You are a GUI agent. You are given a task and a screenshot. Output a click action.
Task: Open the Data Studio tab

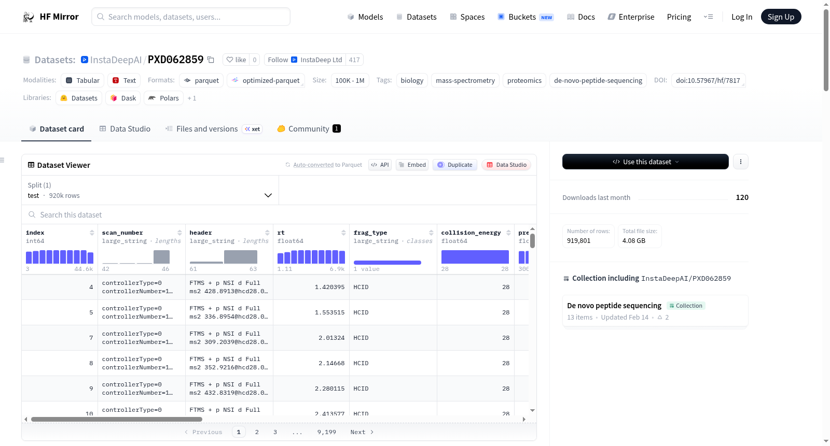click(125, 129)
